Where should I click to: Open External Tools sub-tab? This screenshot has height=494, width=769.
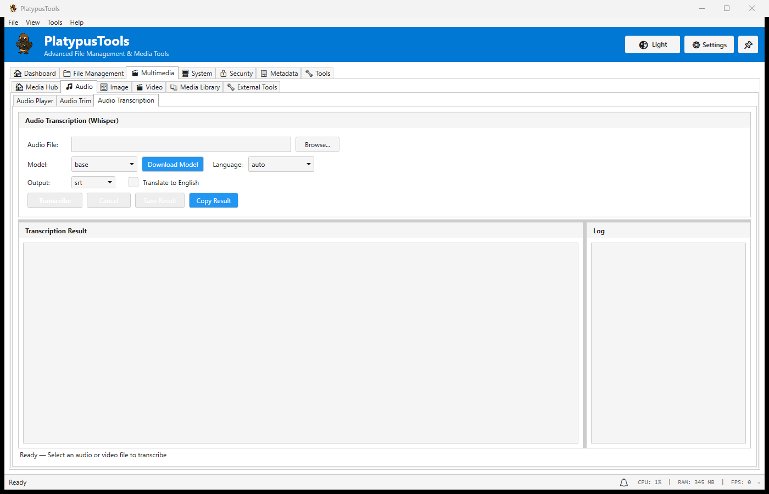click(x=252, y=87)
